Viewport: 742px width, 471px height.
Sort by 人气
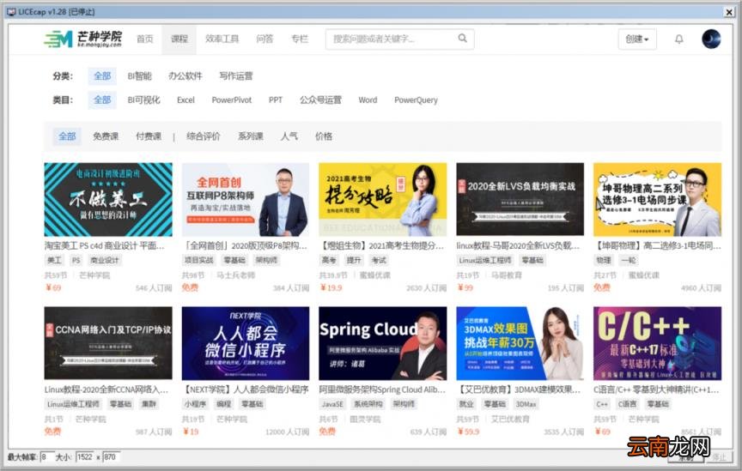[289, 136]
